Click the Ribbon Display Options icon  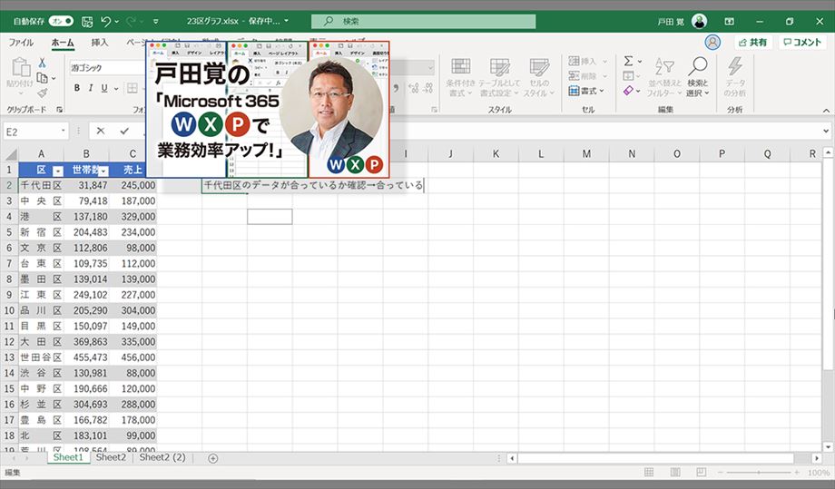[729, 21]
